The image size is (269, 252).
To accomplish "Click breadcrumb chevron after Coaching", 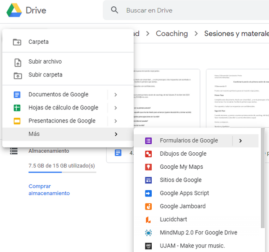I will point(196,34).
